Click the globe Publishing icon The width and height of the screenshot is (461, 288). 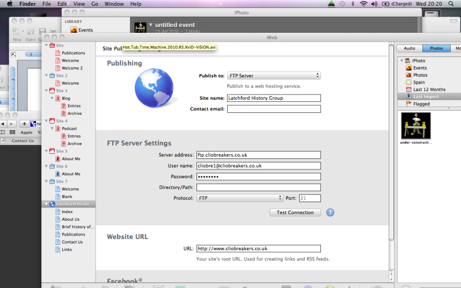154,88
